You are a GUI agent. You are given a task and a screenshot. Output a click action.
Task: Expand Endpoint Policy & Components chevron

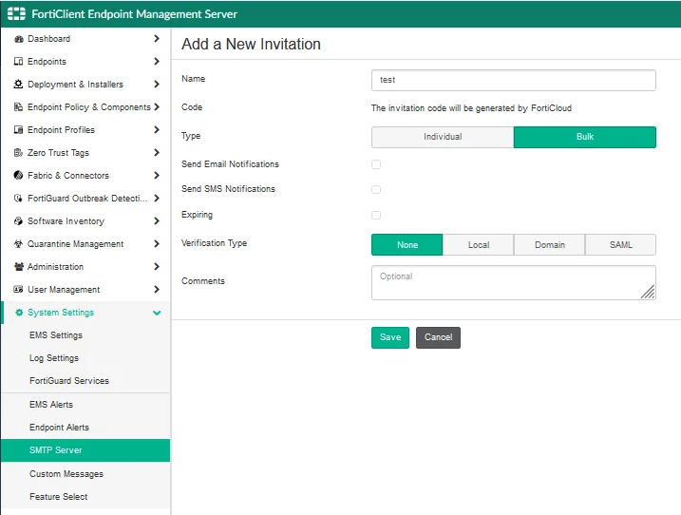pyautogui.click(x=157, y=107)
